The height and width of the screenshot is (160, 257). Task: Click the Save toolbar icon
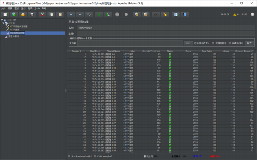(x=32, y=14)
